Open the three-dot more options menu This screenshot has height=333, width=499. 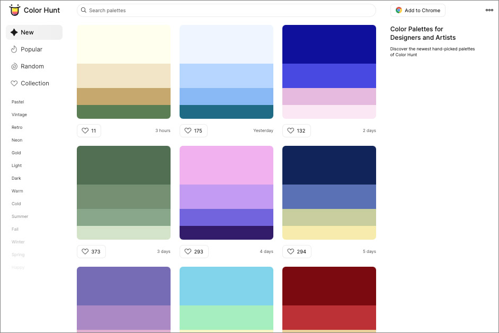pos(489,10)
